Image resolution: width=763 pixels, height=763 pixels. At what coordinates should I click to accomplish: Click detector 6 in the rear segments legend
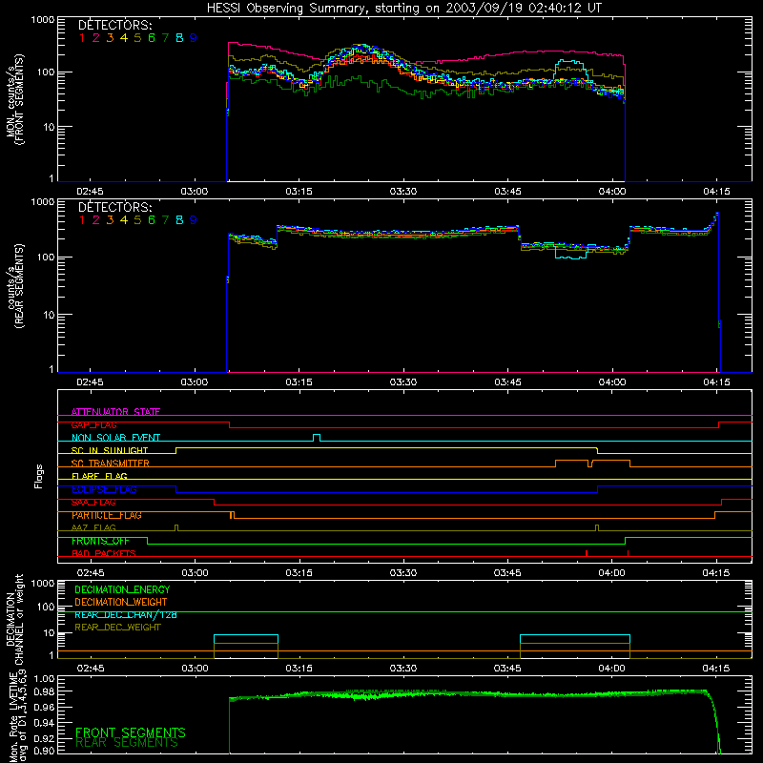[x=152, y=220]
